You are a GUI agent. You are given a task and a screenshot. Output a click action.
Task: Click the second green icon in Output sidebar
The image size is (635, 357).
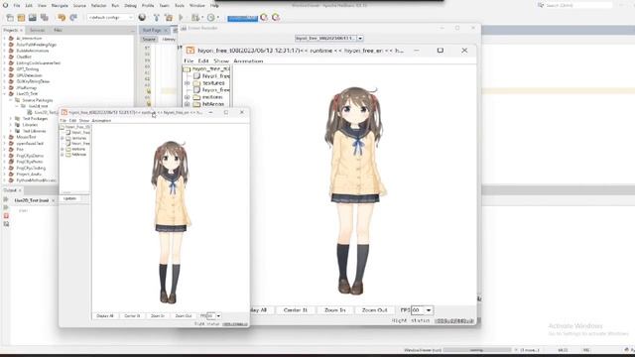[6, 207]
